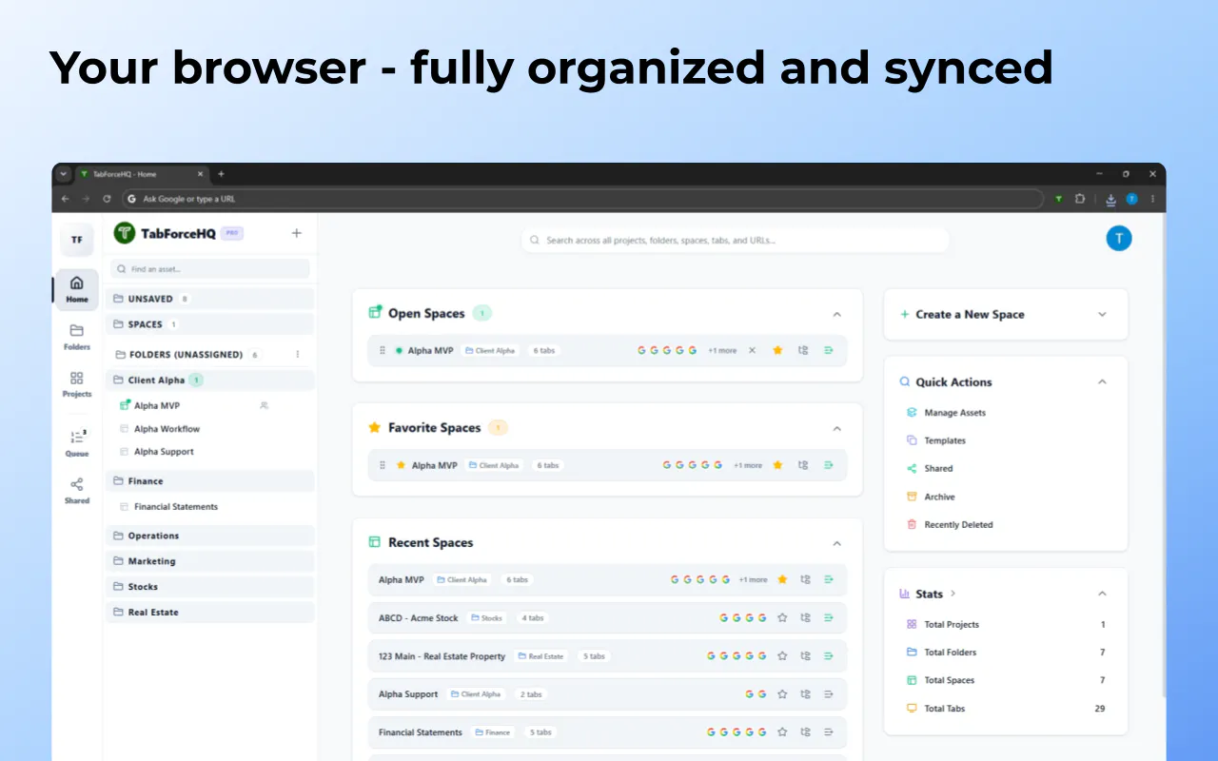The image size is (1218, 761).
Task: Collapse the Recent Spaces panel
Action: coord(837,543)
